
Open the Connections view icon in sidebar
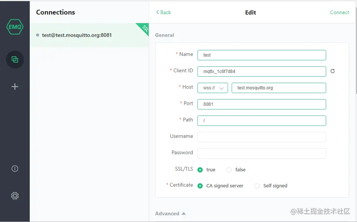(15, 60)
